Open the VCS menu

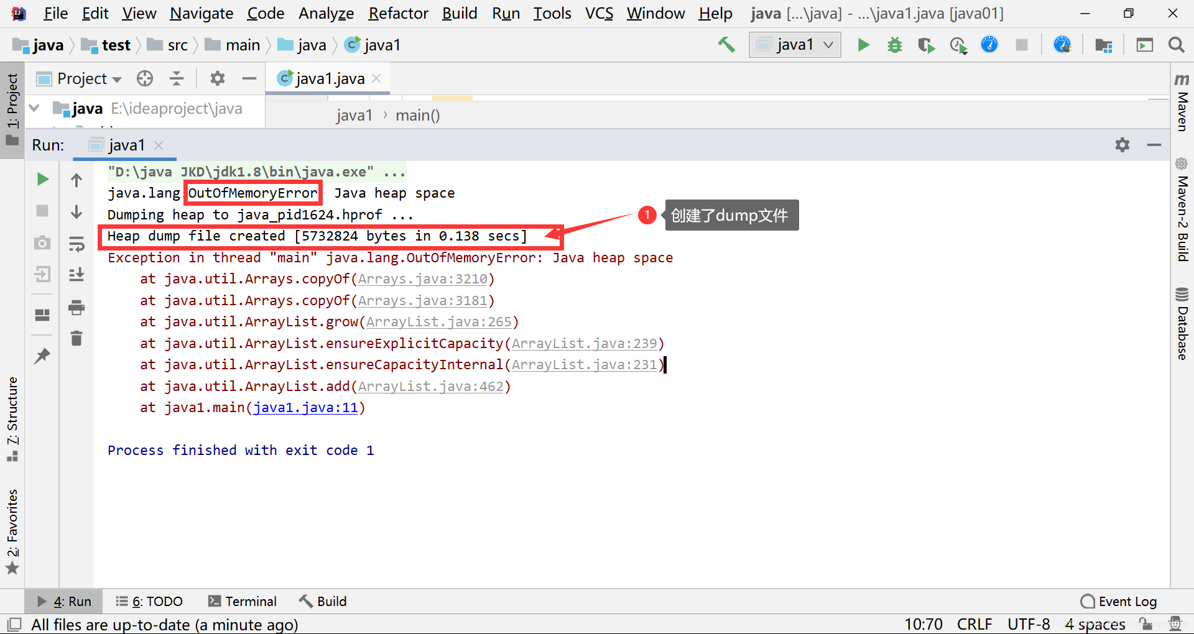[x=599, y=13]
